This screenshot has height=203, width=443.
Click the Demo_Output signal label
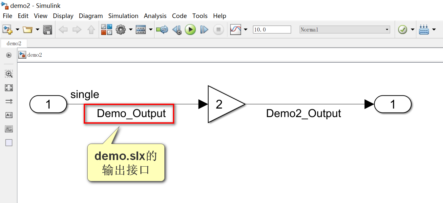132,113
